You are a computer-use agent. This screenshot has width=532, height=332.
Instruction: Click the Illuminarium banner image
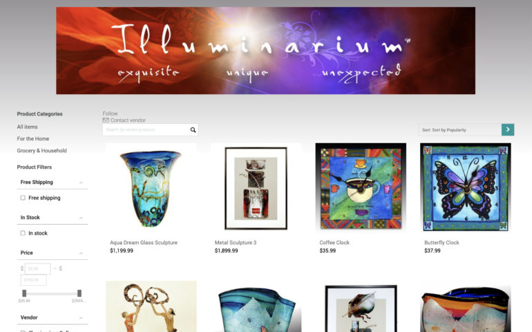(266, 50)
